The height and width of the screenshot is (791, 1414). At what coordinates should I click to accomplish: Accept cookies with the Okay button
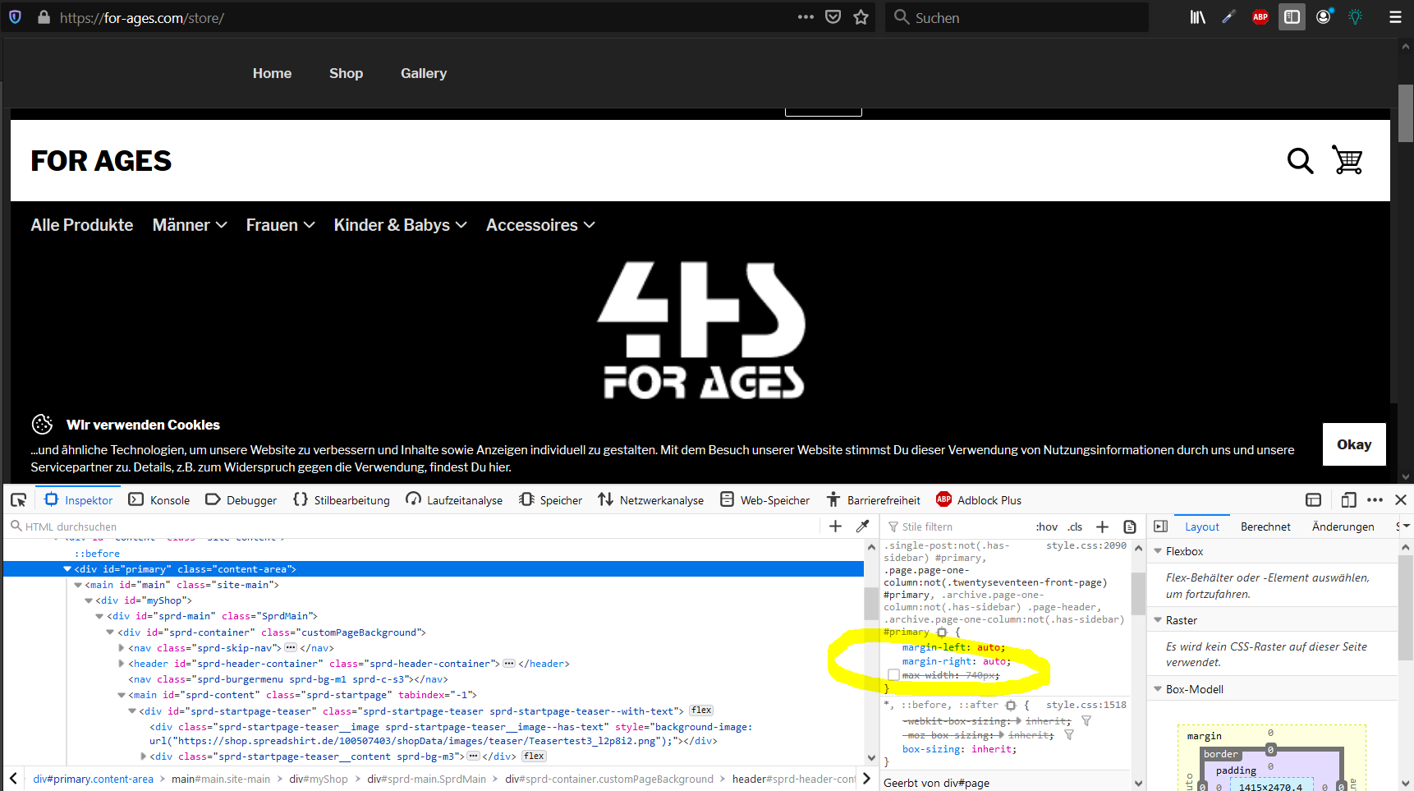point(1353,444)
